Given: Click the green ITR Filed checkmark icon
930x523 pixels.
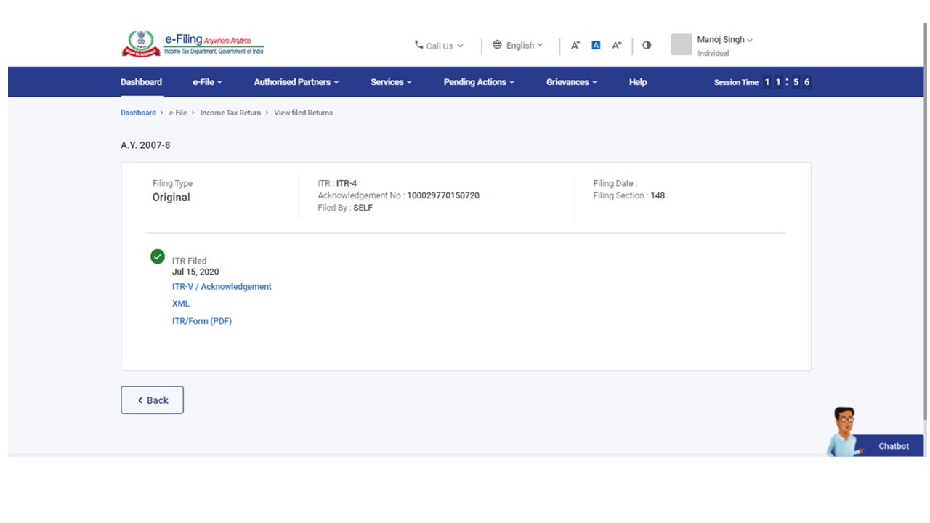Looking at the screenshot, I should pyautogui.click(x=158, y=256).
